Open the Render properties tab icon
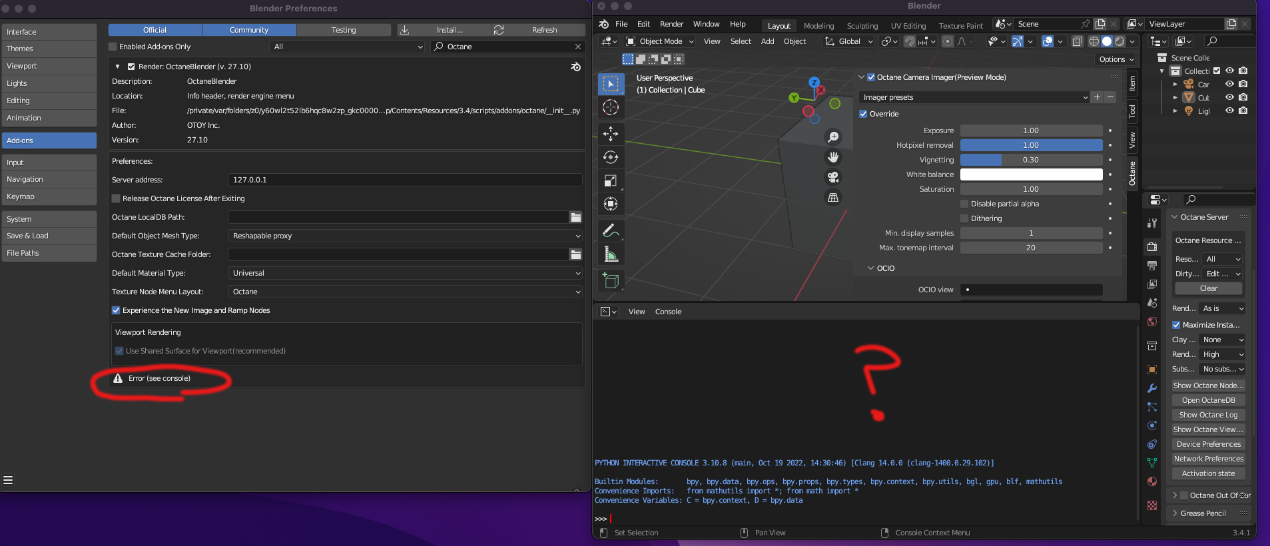The image size is (1270, 546). (1152, 246)
